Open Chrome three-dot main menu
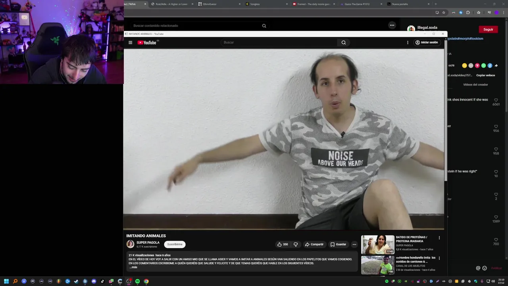Image resolution: width=508 pixels, height=286 pixels. [x=503, y=13]
